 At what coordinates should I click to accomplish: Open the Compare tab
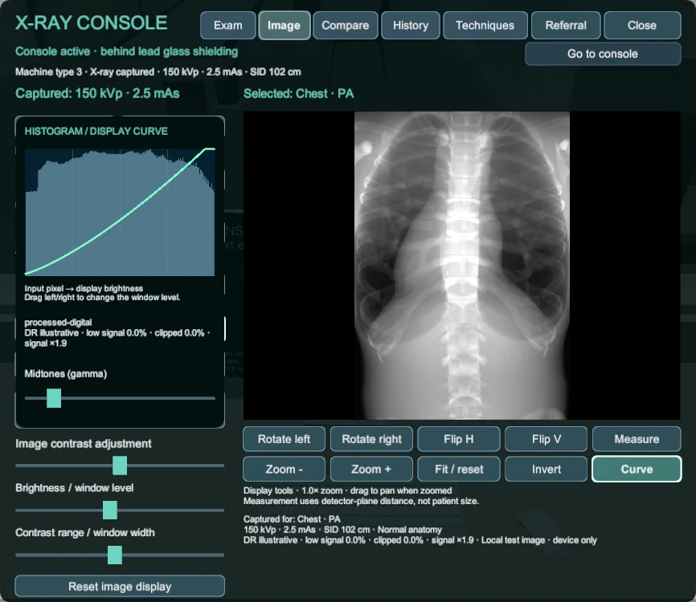(x=346, y=25)
